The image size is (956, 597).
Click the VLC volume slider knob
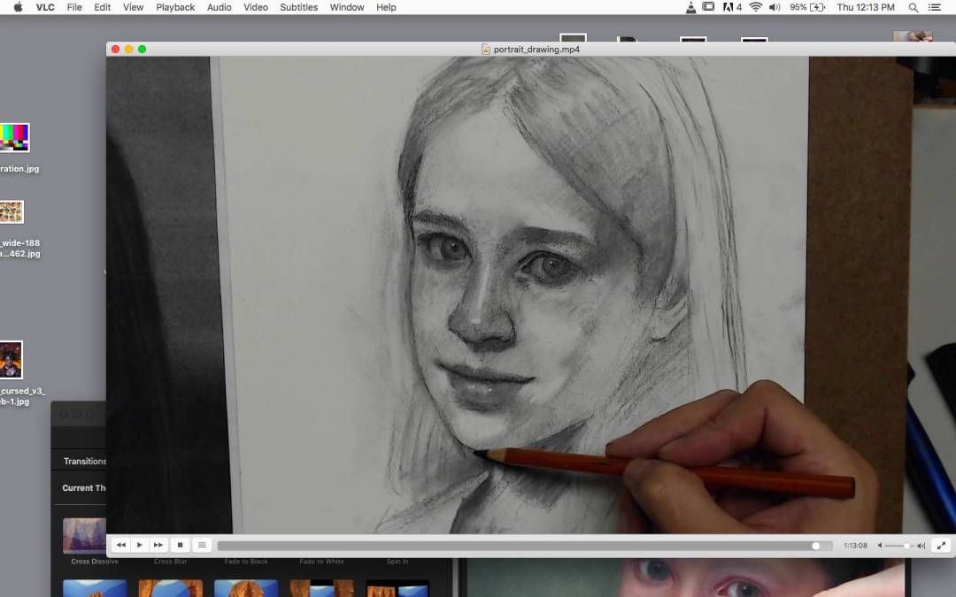(x=906, y=546)
